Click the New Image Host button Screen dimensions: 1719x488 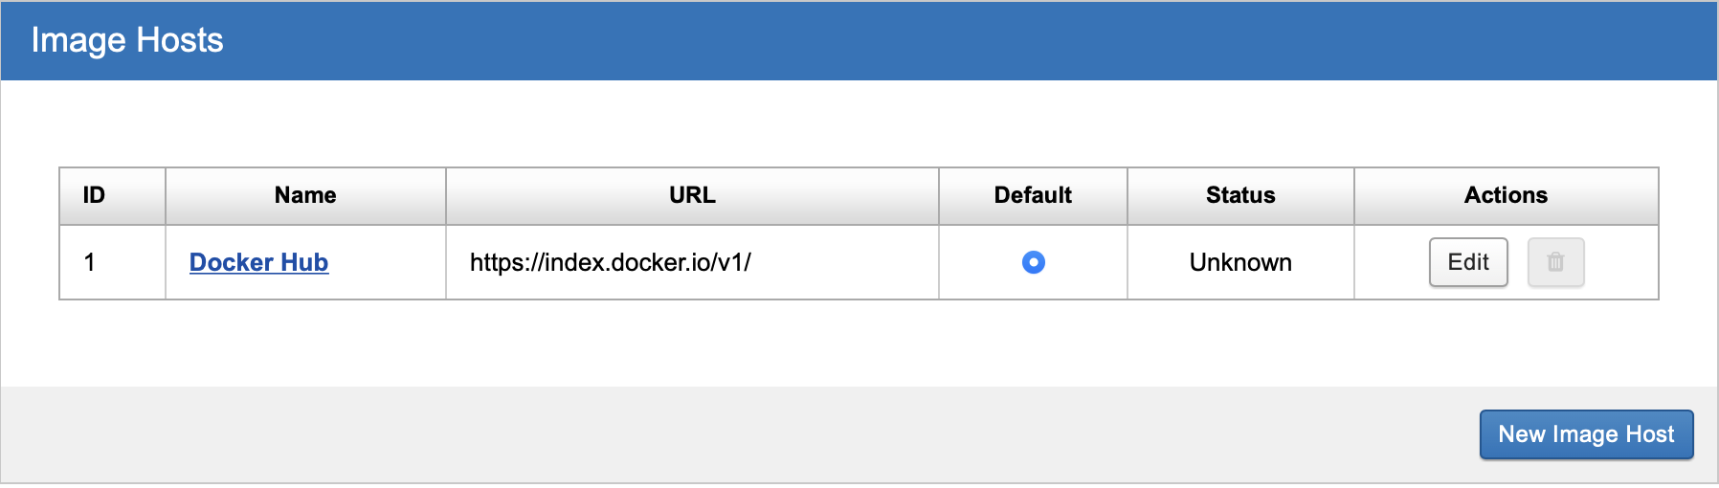[1586, 434]
